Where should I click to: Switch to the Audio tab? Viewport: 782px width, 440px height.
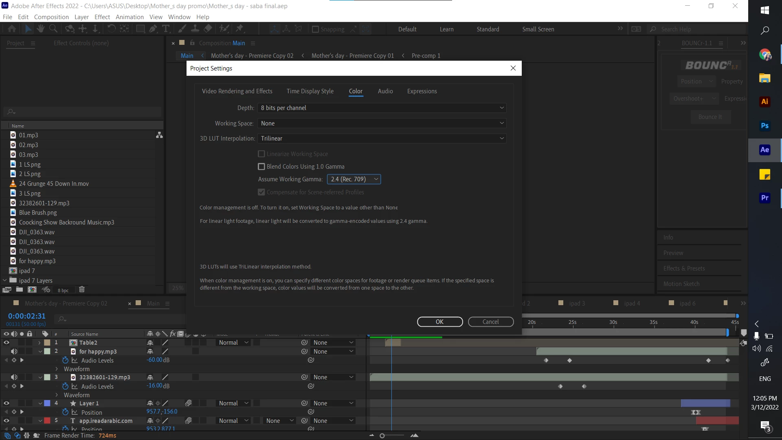[385, 91]
